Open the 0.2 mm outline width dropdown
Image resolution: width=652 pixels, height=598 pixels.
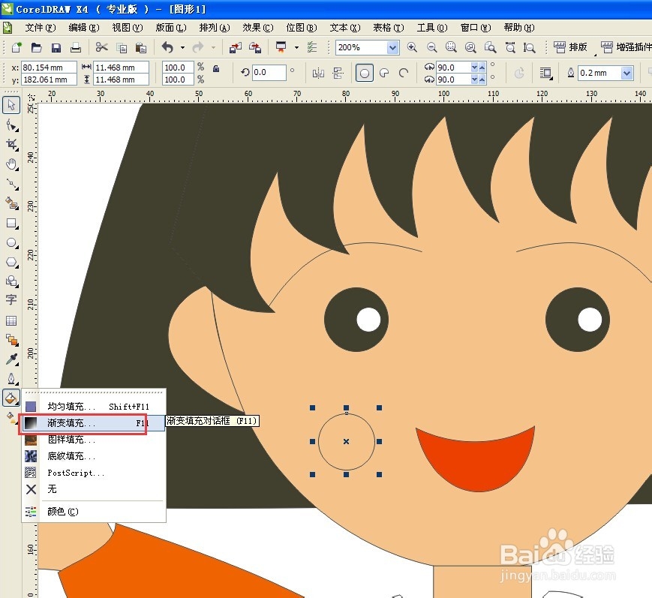626,74
